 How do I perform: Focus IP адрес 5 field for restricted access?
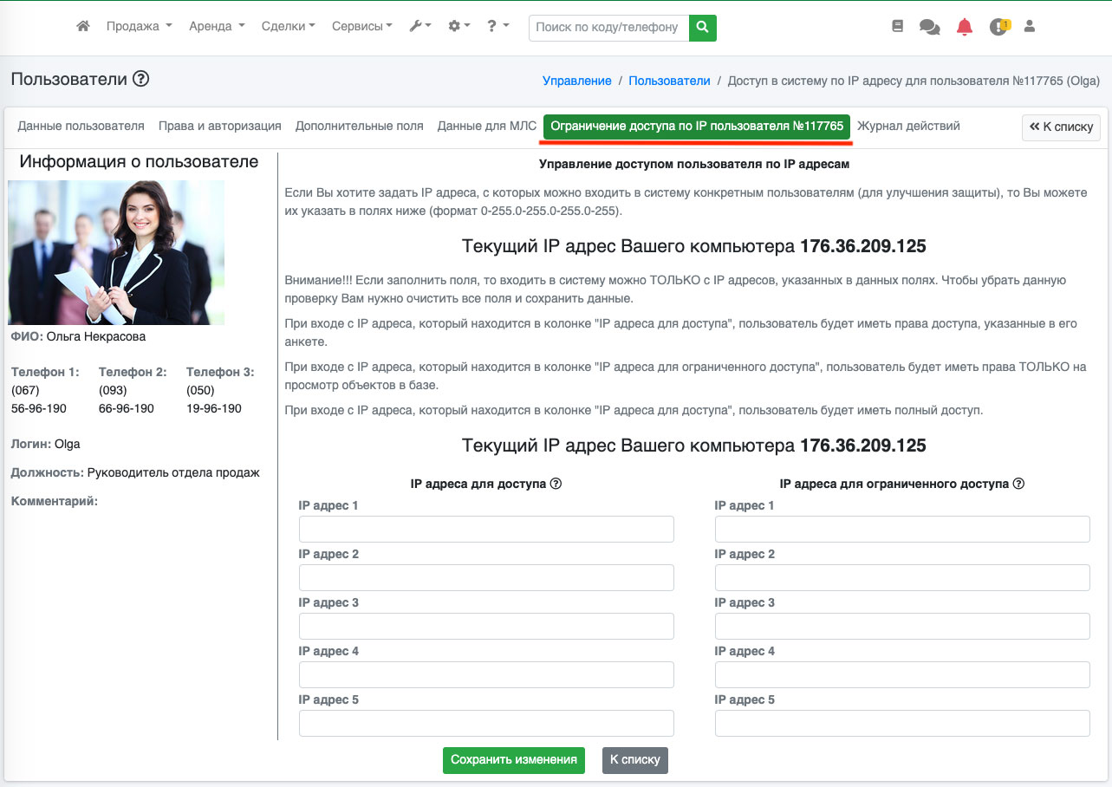click(902, 724)
